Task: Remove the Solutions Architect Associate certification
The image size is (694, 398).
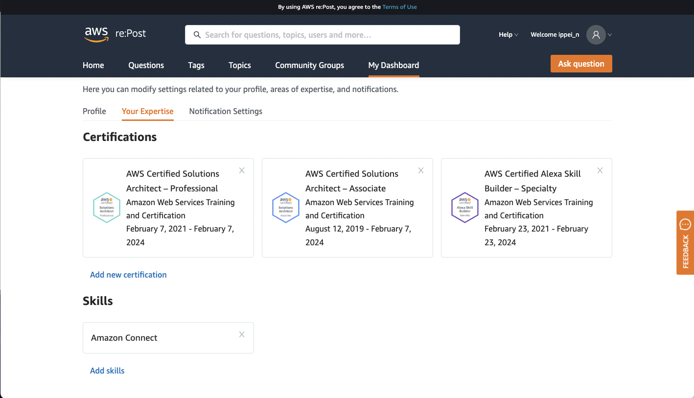Action: (421, 170)
